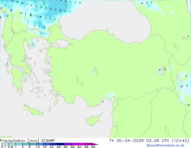Click the "ECMWF" model label

[49, 141]
